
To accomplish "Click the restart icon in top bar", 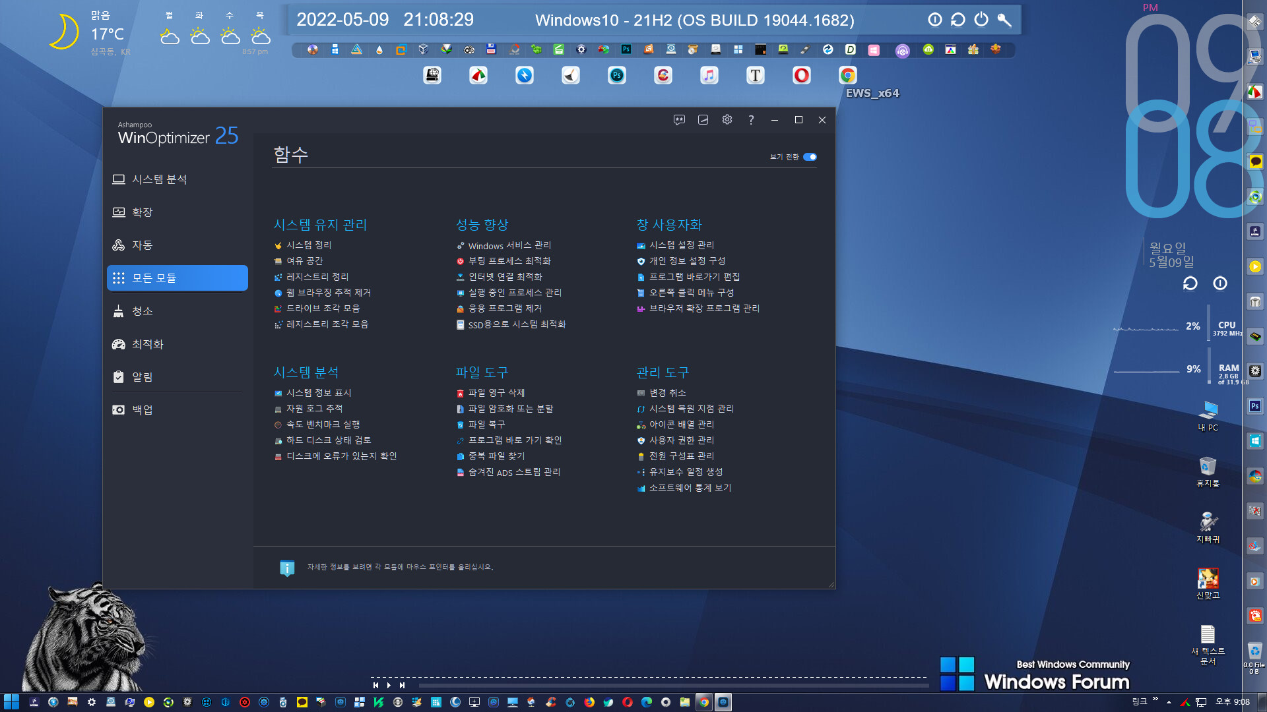I will 958,20.
